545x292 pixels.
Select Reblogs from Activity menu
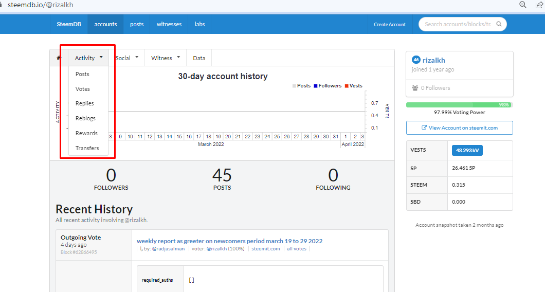pyautogui.click(x=85, y=118)
